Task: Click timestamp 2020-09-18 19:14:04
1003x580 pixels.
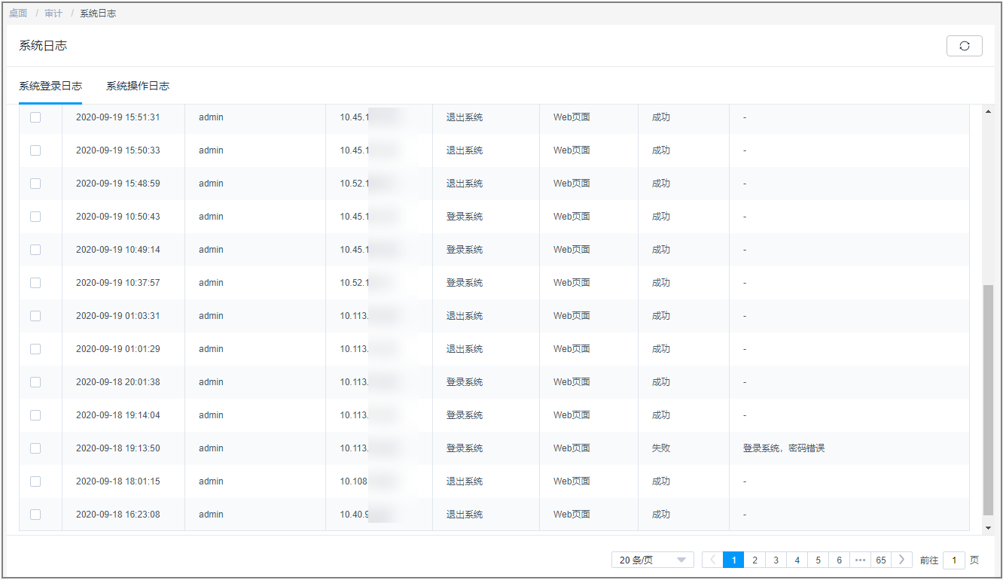Action: click(118, 415)
